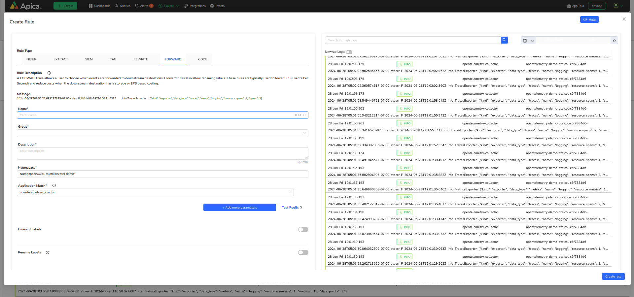
Task: Click the Create rule button
Action: point(613,277)
